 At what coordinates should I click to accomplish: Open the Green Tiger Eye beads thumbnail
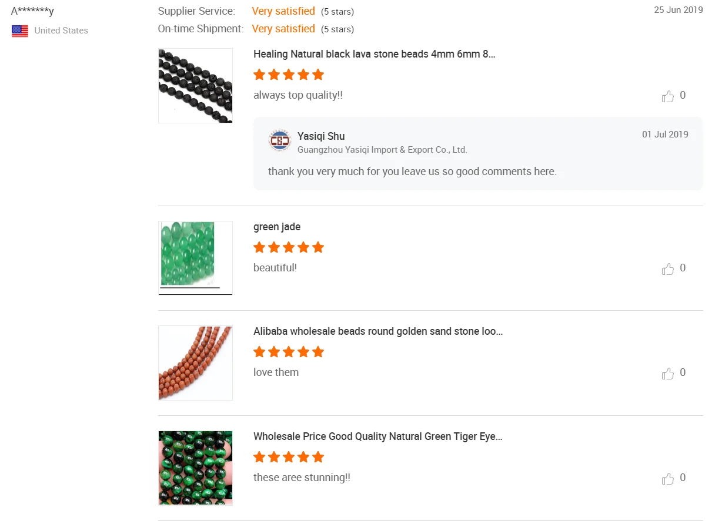point(195,468)
